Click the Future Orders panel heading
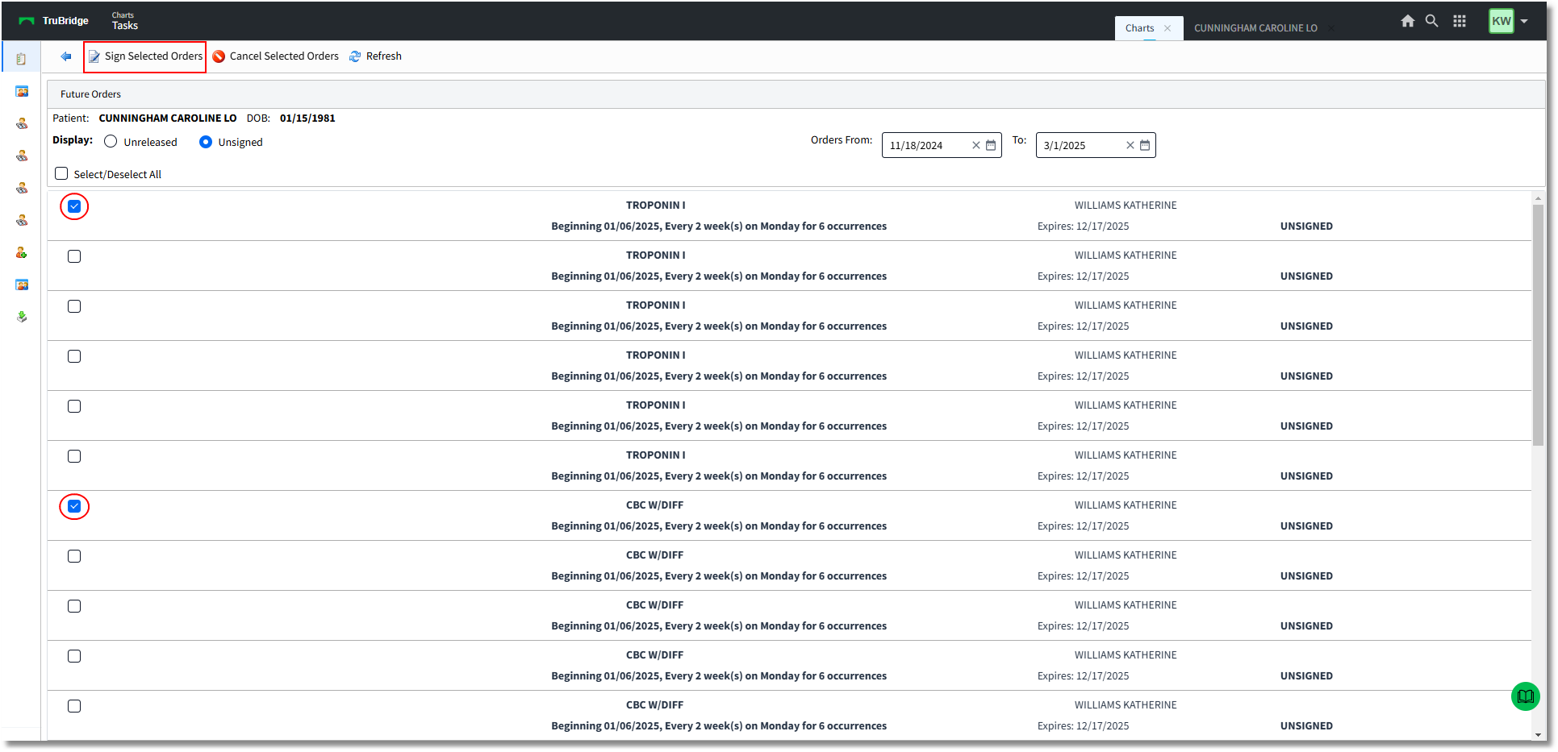 pyautogui.click(x=90, y=94)
